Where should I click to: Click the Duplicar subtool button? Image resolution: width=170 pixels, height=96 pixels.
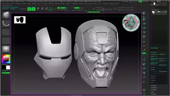tap(154, 60)
